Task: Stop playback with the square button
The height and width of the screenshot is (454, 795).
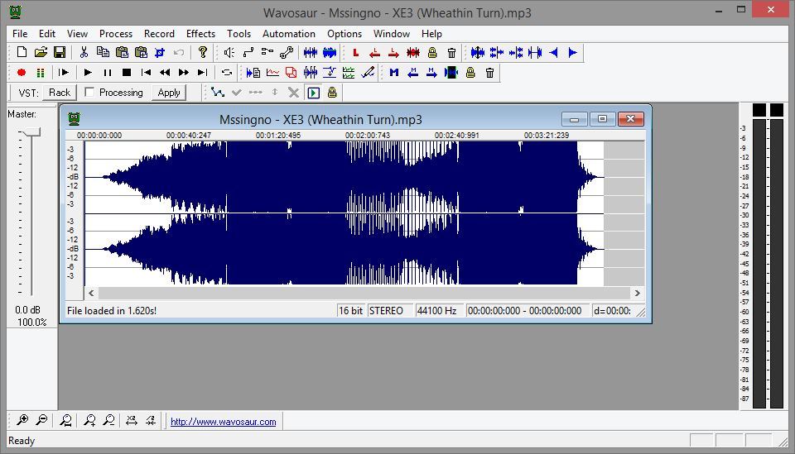Action: (127, 73)
